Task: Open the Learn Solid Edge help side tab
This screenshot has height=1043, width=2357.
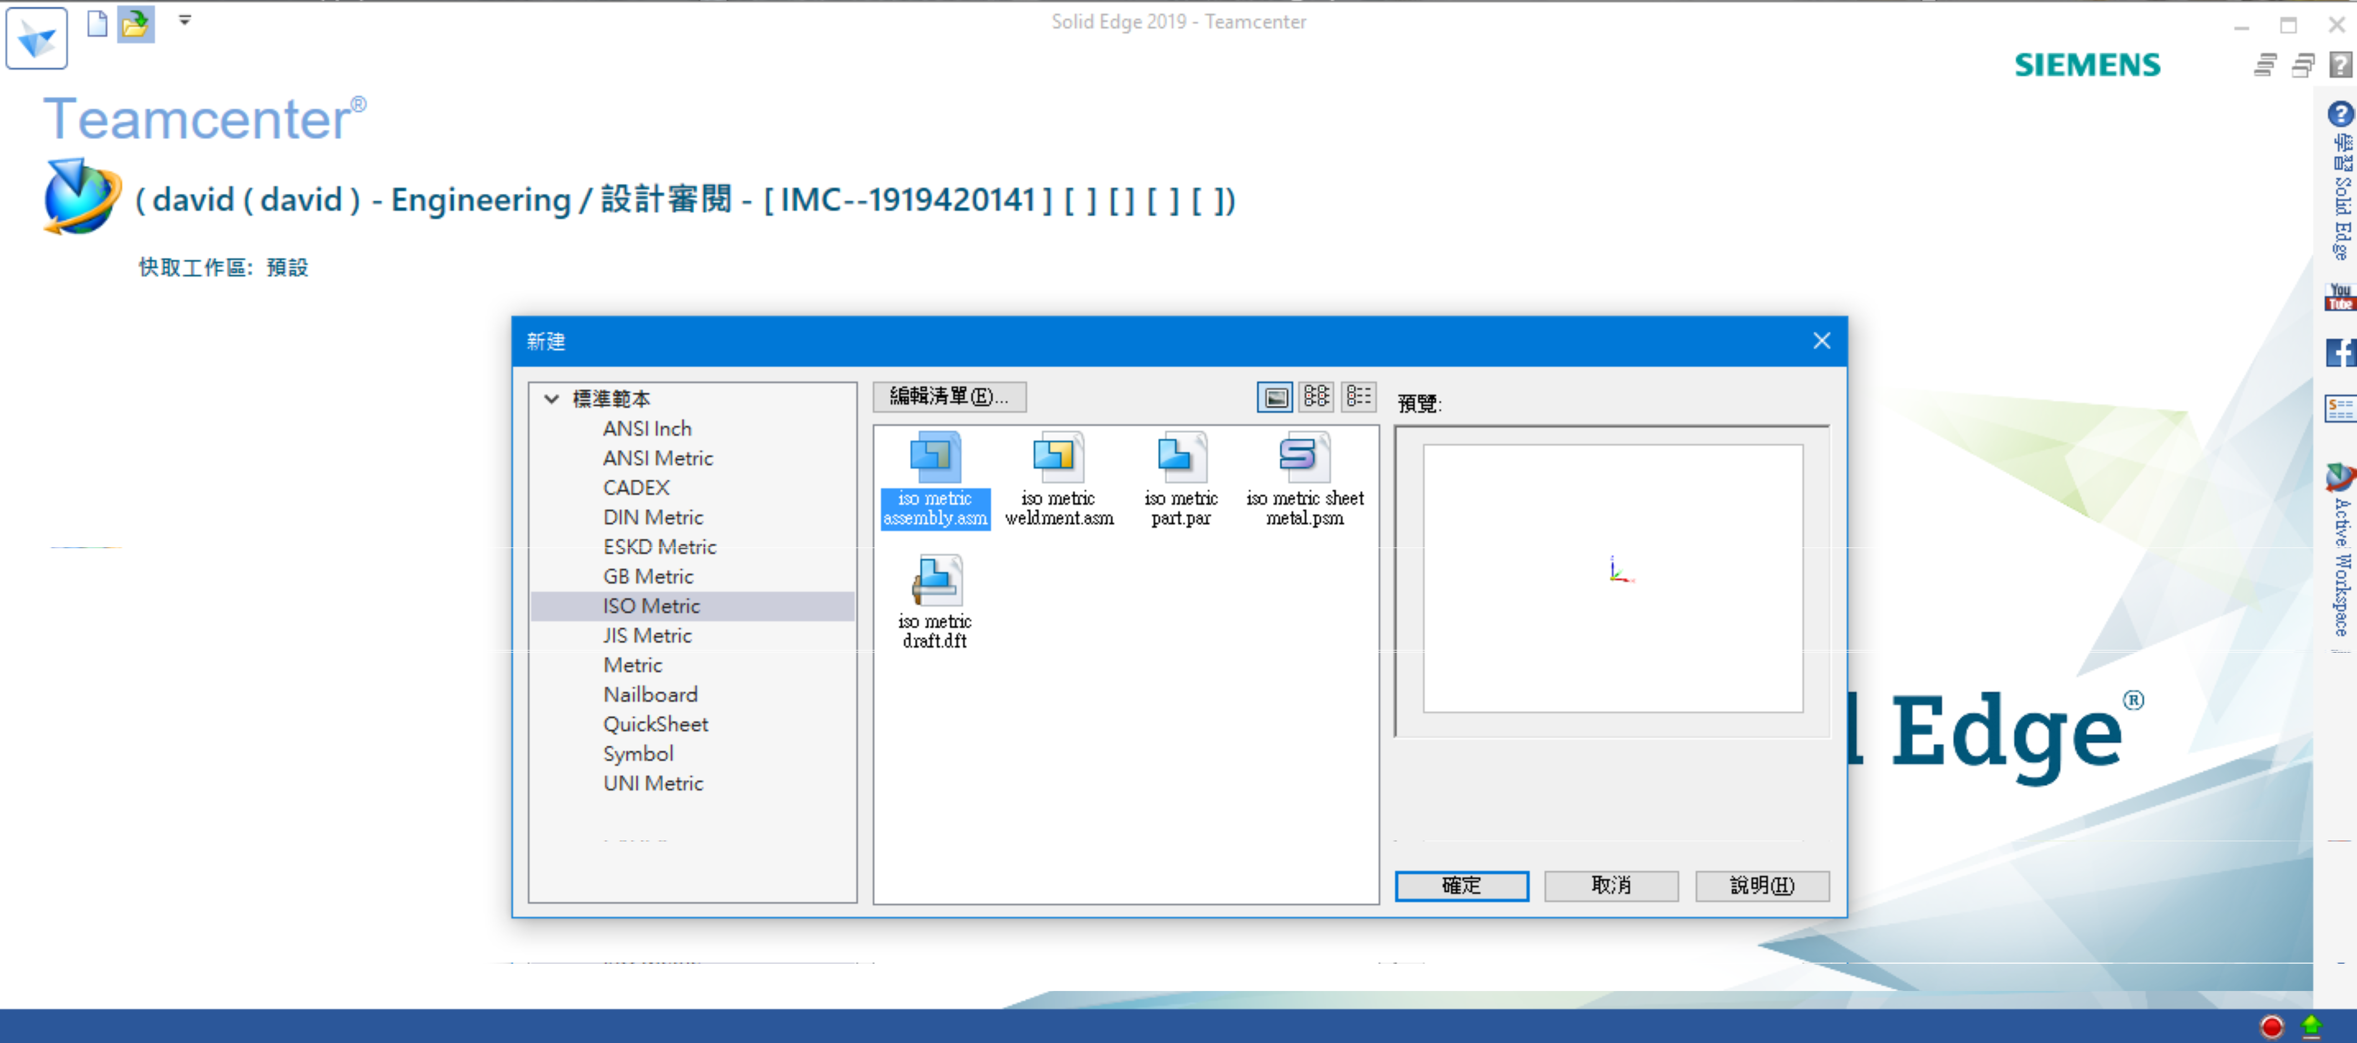Action: [x=2341, y=180]
